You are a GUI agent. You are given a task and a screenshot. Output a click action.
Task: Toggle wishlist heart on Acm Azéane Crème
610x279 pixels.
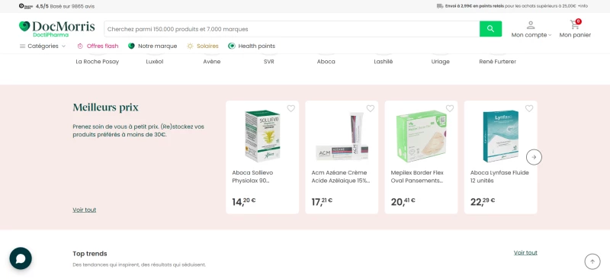pyautogui.click(x=371, y=108)
